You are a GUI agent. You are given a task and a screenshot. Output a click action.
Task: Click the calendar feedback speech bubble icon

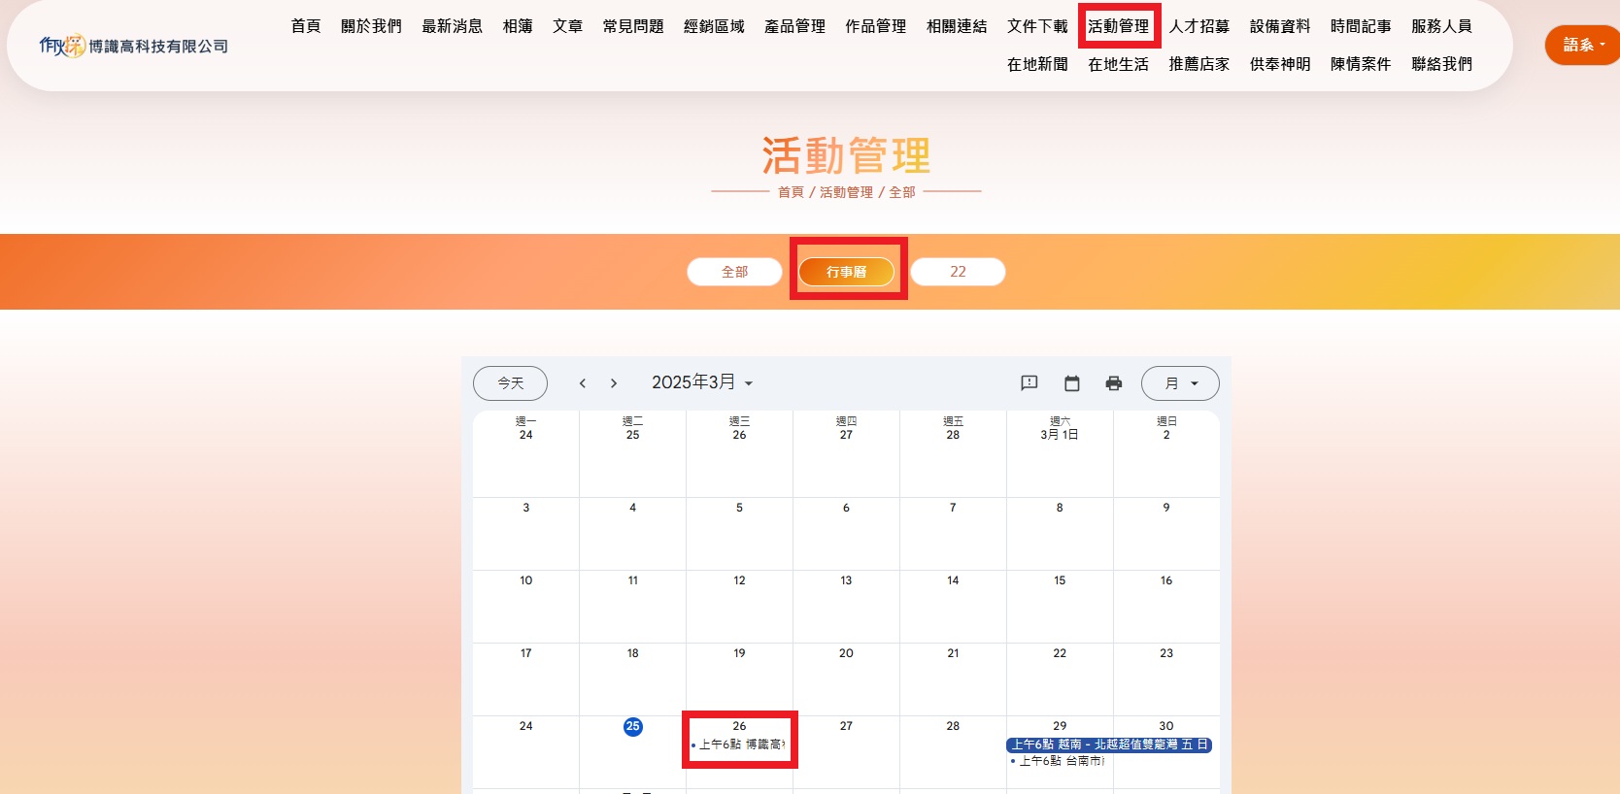click(1029, 383)
